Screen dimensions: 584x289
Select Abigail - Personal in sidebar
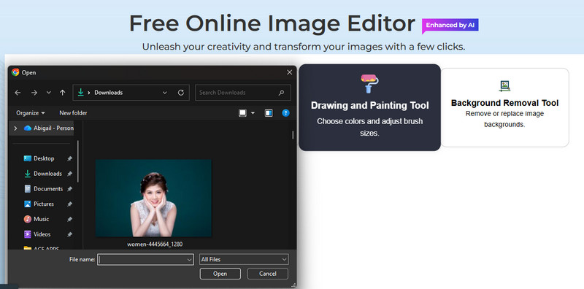click(x=48, y=128)
